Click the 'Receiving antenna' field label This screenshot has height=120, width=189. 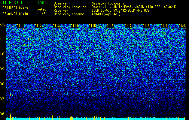click(x=69, y=14)
